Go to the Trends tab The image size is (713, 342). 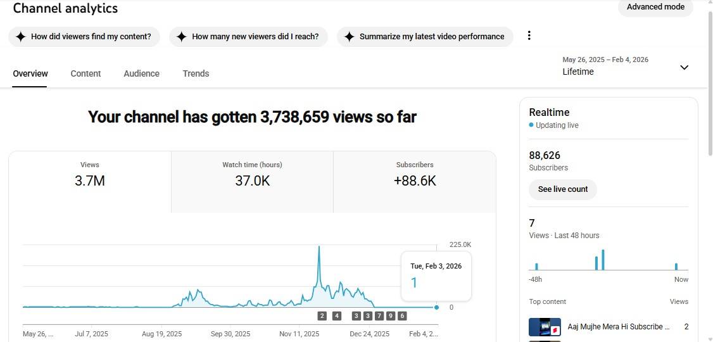196,73
